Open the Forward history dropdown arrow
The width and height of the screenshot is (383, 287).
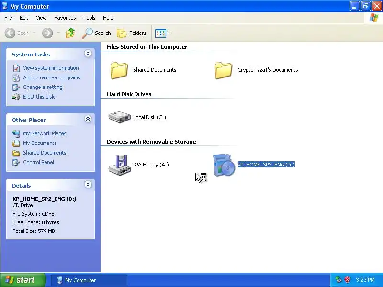tap(58, 33)
